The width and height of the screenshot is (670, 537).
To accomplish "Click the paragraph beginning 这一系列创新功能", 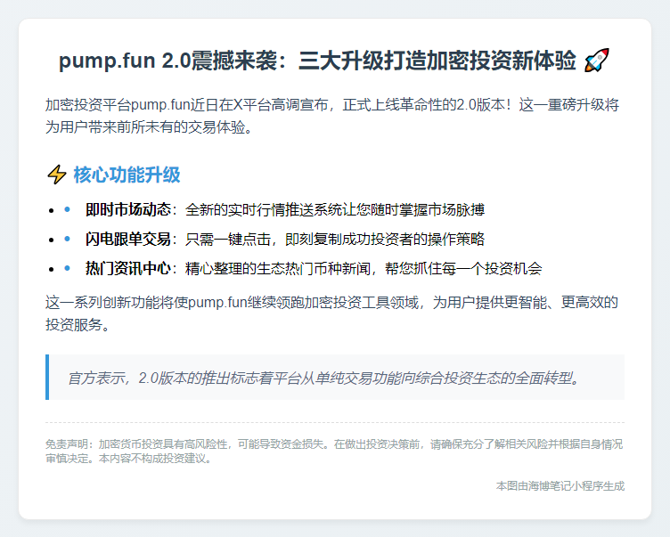I will click(x=332, y=313).
